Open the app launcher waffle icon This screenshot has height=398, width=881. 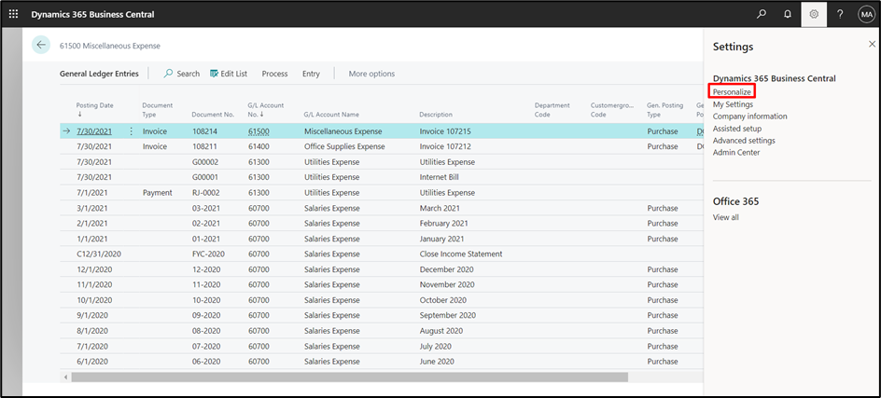coord(13,14)
